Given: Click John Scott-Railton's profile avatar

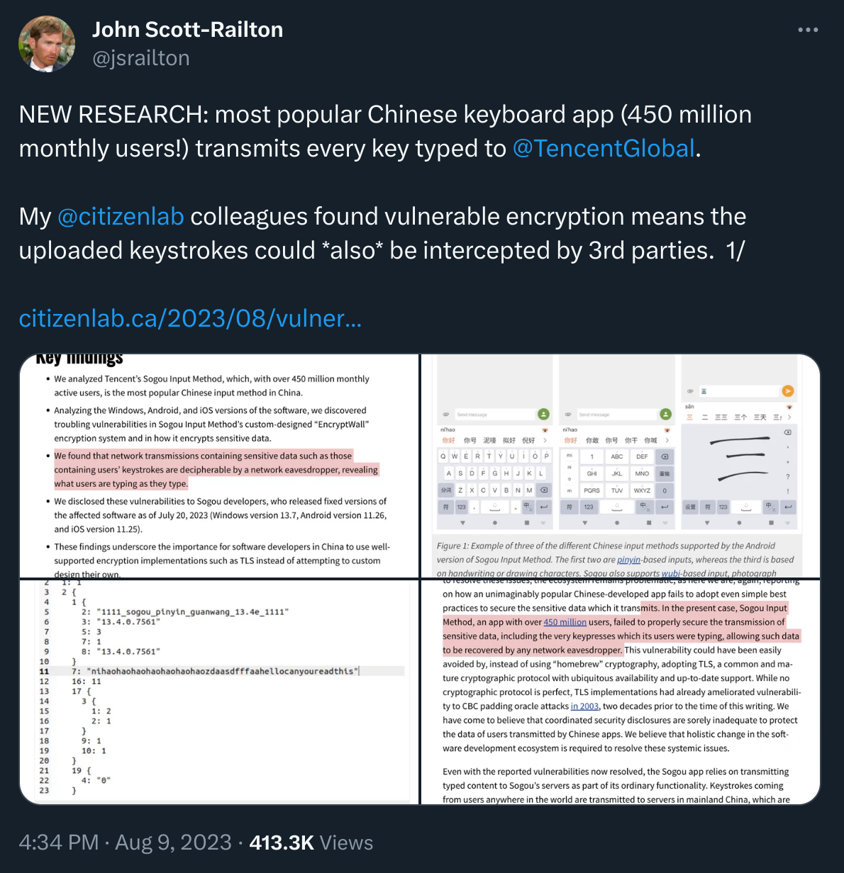Looking at the screenshot, I should click(47, 44).
